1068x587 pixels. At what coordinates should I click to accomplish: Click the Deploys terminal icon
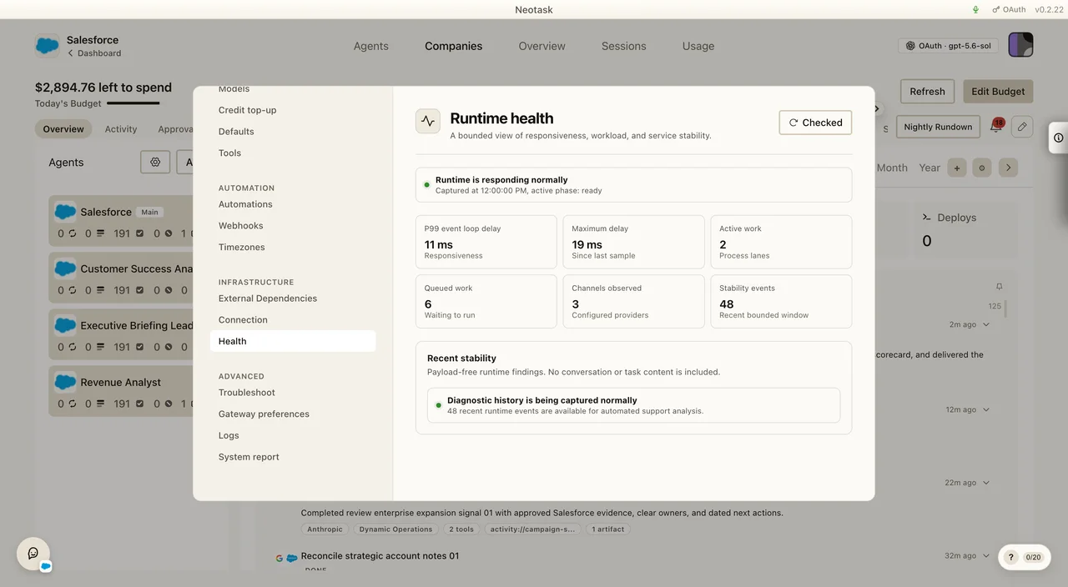tap(926, 218)
